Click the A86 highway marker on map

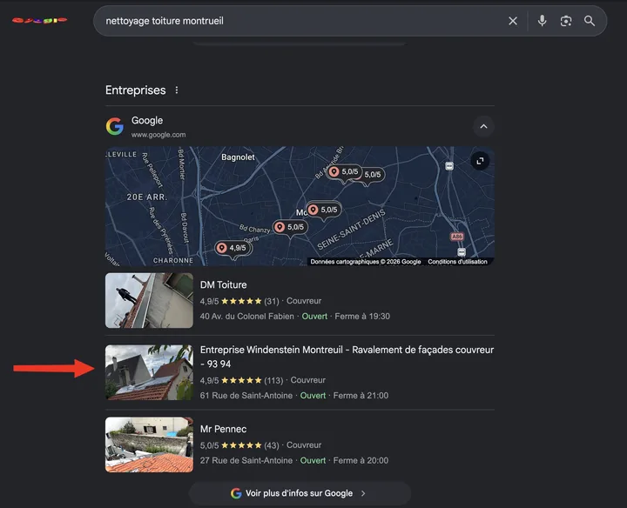pos(457,237)
